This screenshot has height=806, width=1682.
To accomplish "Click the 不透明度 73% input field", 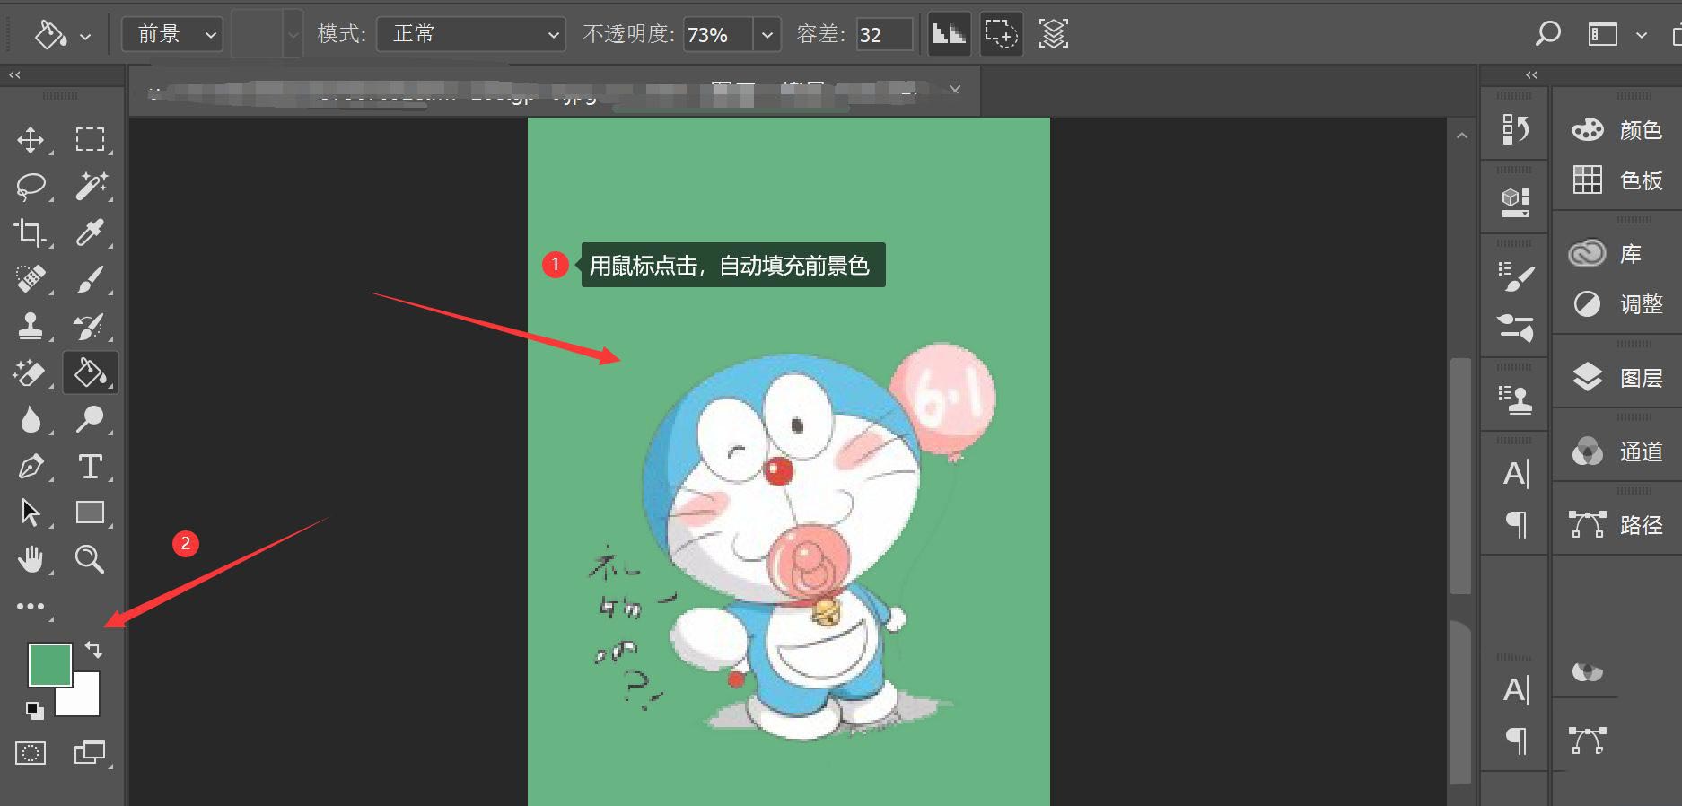I will point(718,35).
